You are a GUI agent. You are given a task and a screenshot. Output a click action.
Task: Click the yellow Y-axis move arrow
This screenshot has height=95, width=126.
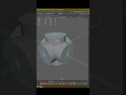point(57,41)
